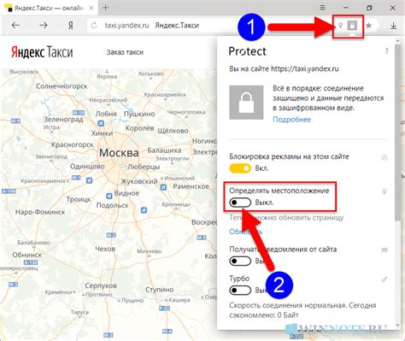The height and width of the screenshot is (341, 405).
Task: Click the location pin icon in the address bar
Action: pyautogui.click(x=340, y=26)
